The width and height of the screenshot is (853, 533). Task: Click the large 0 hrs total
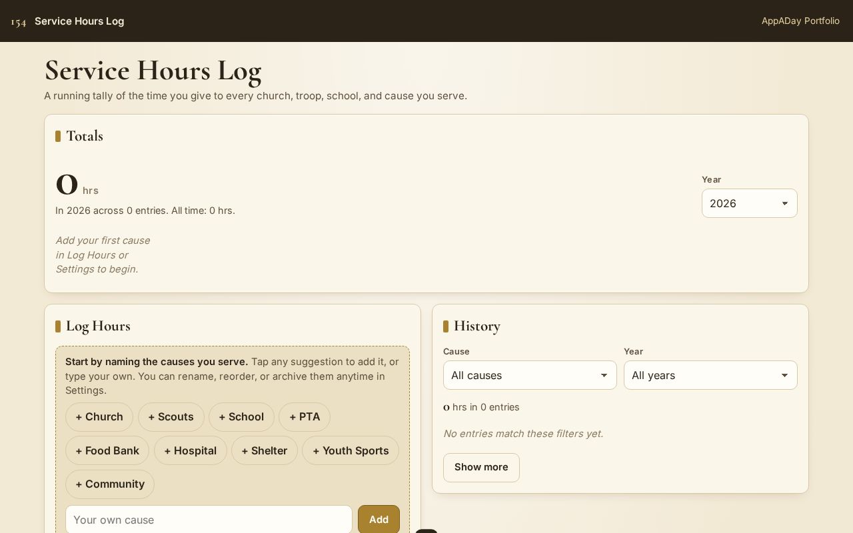click(x=77, y=185)
